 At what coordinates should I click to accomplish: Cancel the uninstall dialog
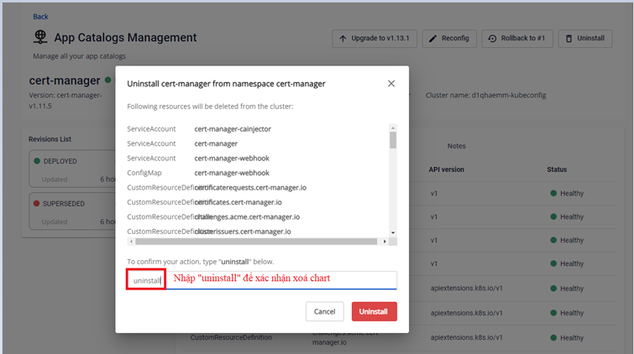click(x=324, y=311)
